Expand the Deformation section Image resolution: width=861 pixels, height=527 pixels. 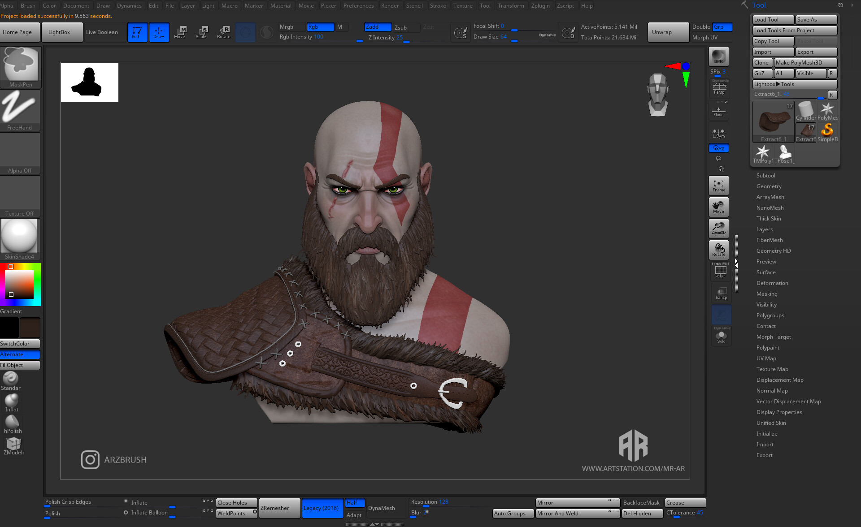(x=772, y=283)
